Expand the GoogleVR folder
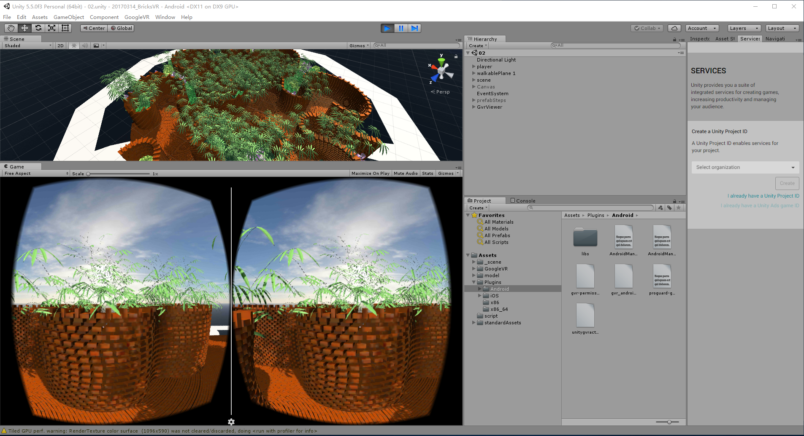804x436 pixels. point(474,269)
